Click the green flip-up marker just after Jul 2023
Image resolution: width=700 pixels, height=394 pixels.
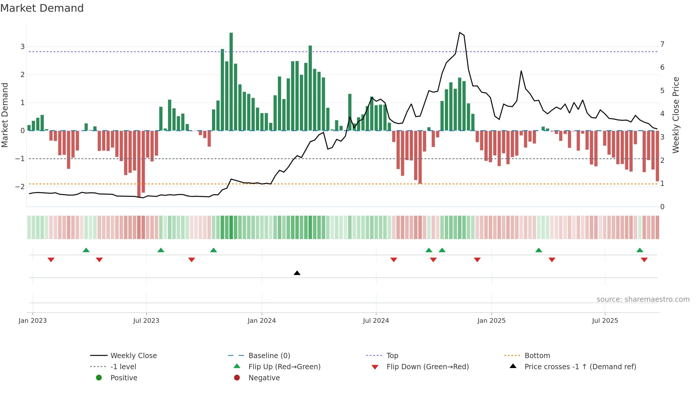pos(161,250)
